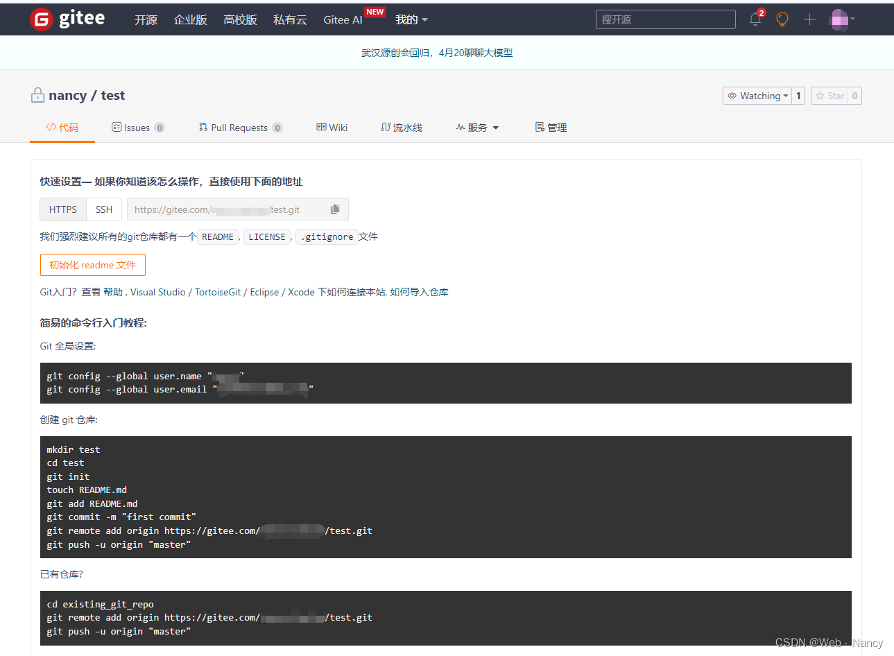
Task: Open the 如何导入仓库 link
Action: click(419, 292)
